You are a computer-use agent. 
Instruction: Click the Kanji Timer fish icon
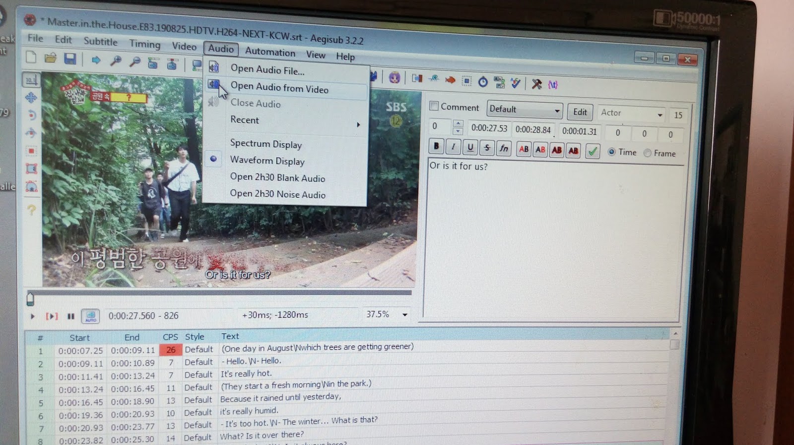(450, 80)
